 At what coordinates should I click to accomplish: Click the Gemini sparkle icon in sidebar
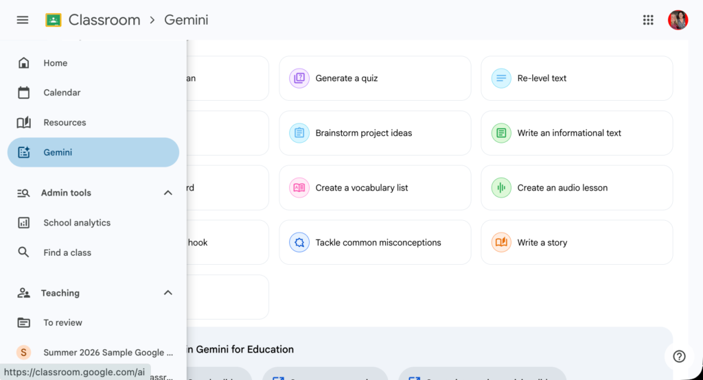point(24,152)
